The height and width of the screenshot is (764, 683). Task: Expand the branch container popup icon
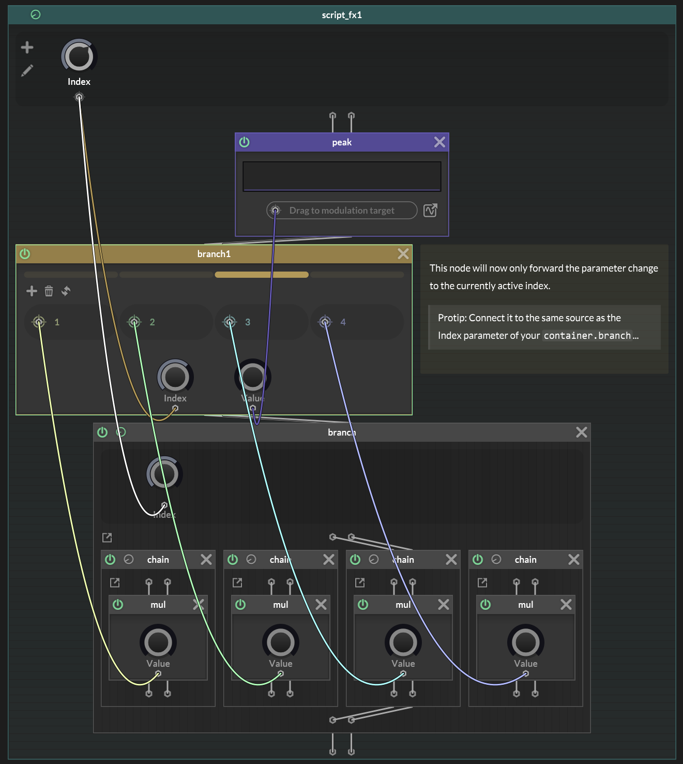(107, 537)
